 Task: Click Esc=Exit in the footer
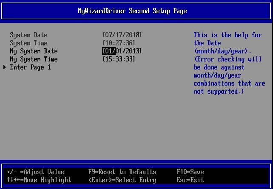pyautogui.click(x=190, y=180)
